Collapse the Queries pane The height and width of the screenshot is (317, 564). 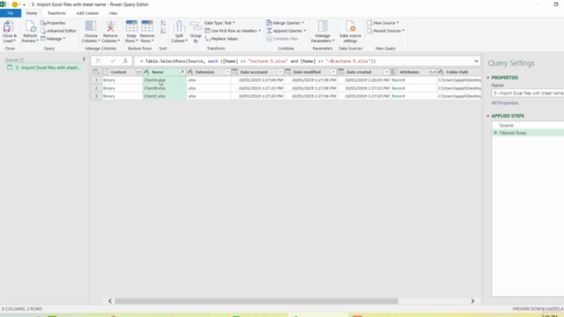click(x=85, y=59)
